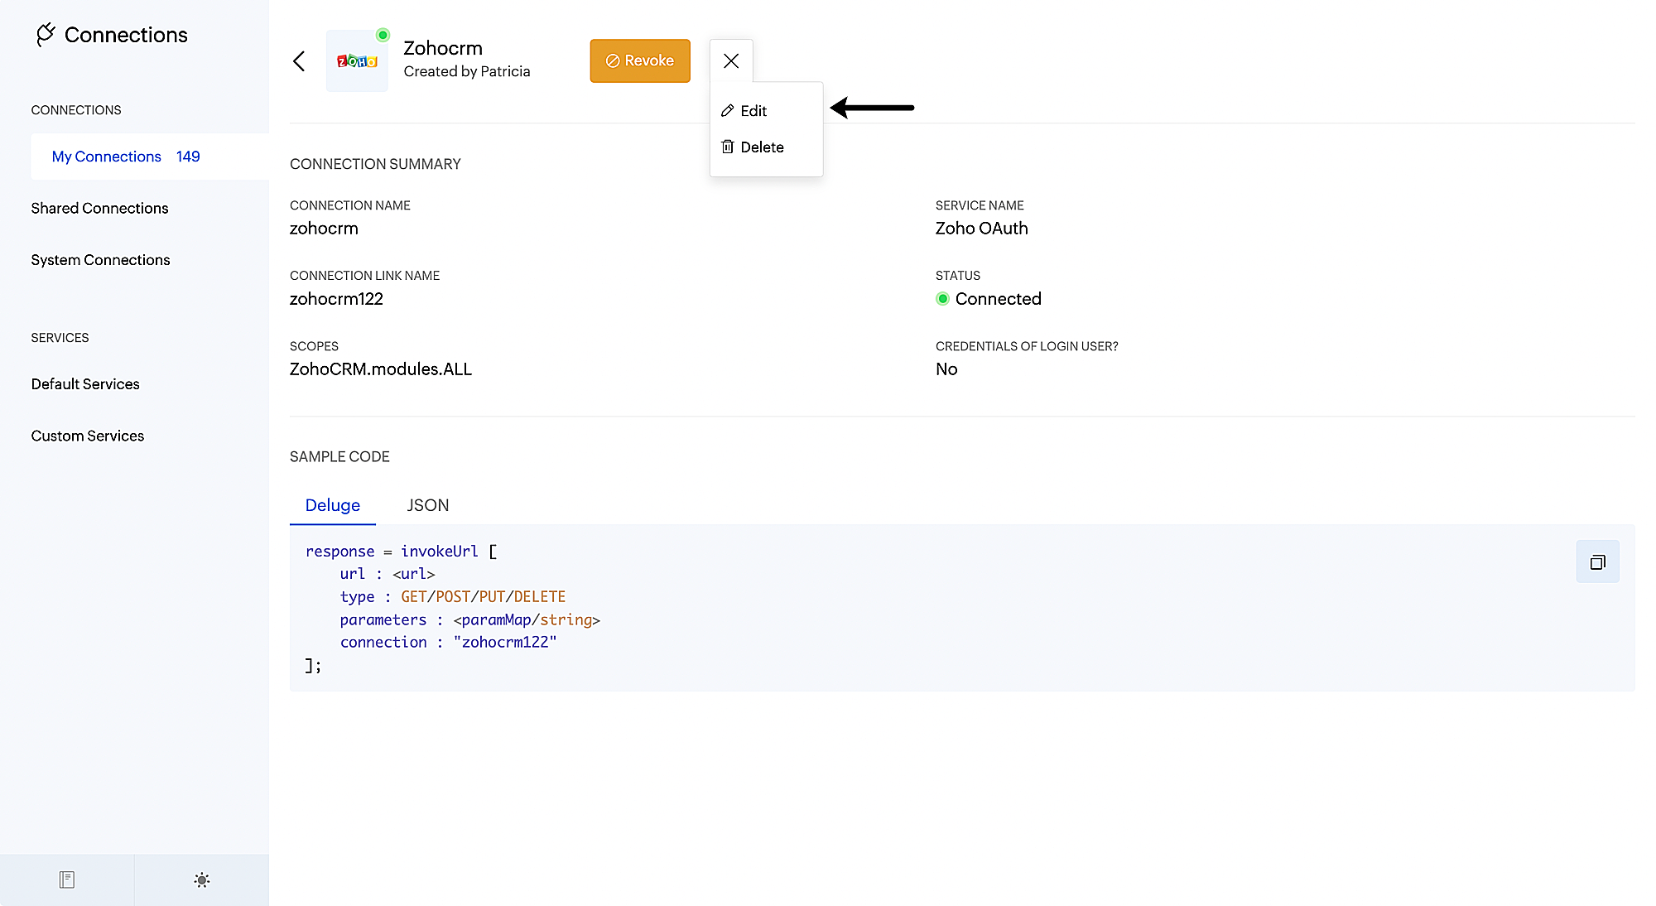Click the green Connected status indicator
Viewport: 1656px width, 906px height.
(942, 299)
